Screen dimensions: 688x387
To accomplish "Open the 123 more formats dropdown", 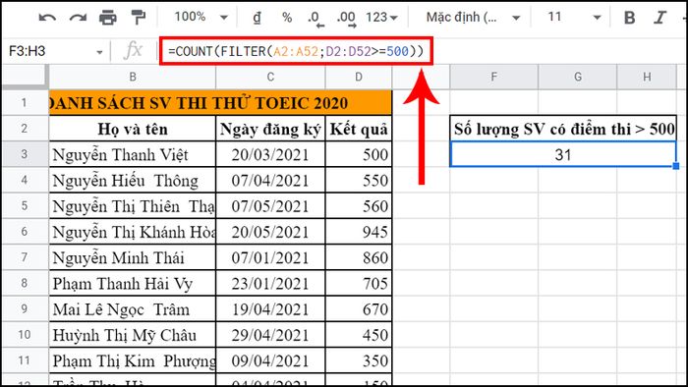I will pyautogui.click(x=381, y=18).
